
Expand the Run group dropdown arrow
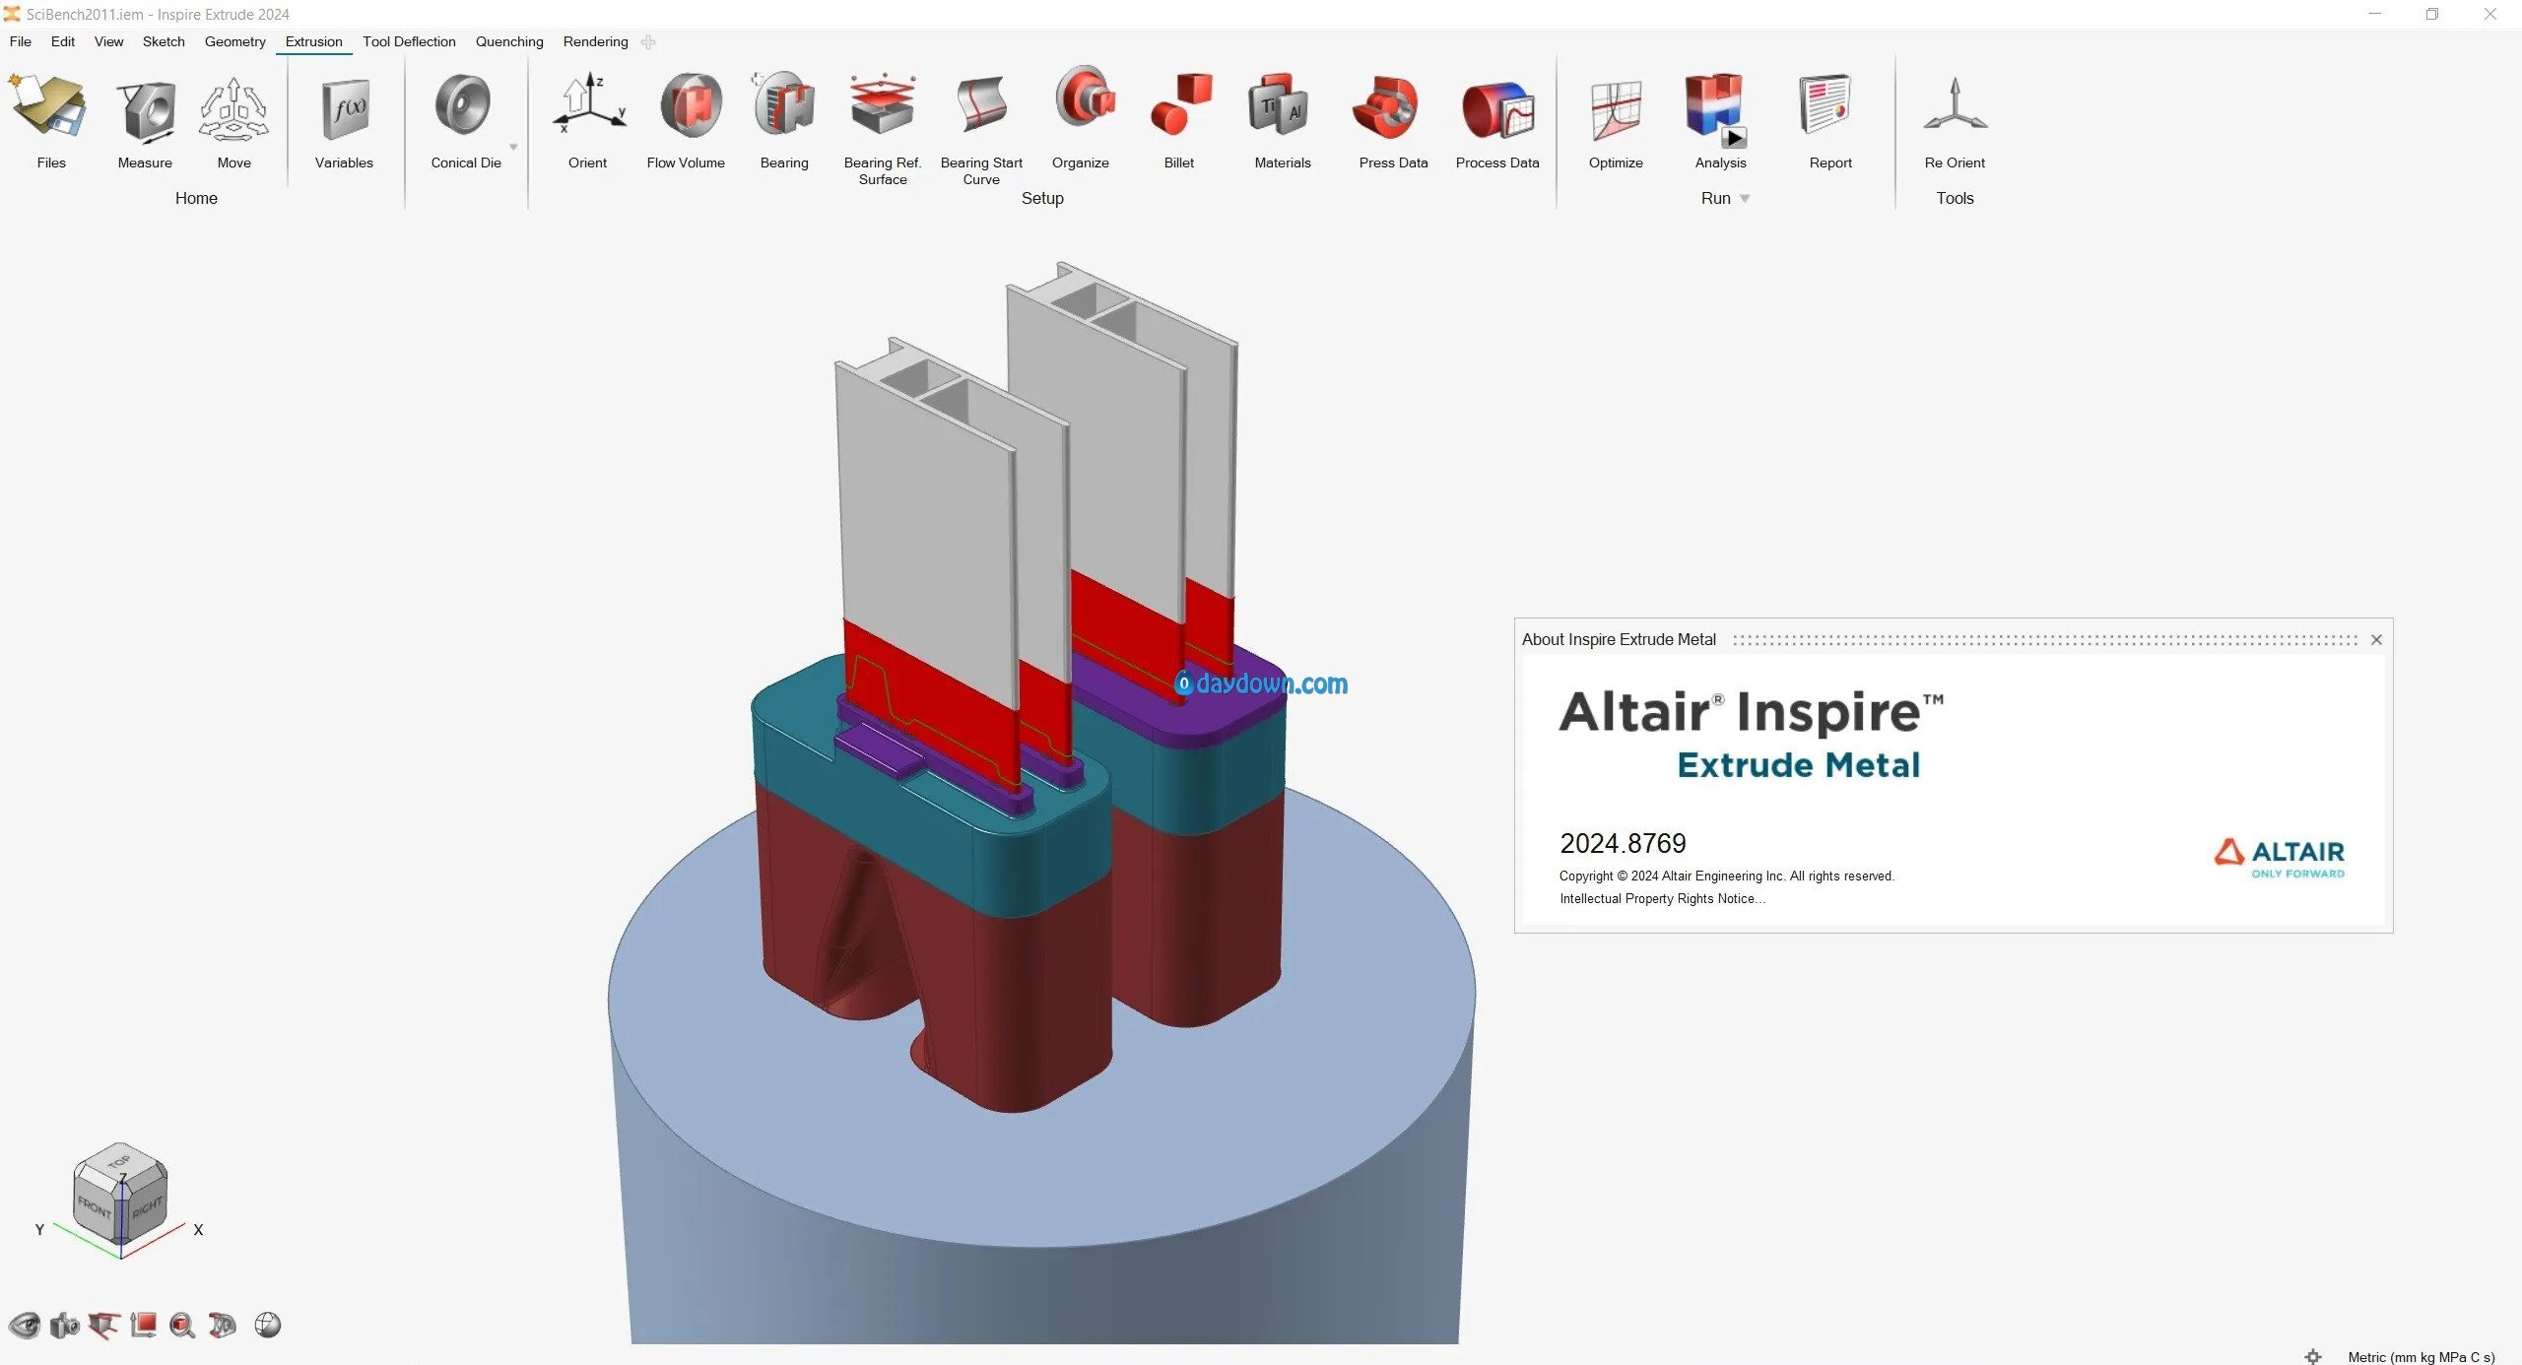(x=1745, y=198)
